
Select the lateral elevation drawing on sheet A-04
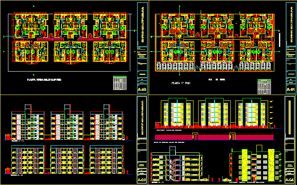pyautogui.click(x=256, y=165)
